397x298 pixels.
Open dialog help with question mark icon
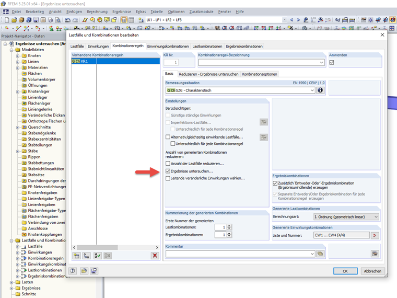click(73, 271)
